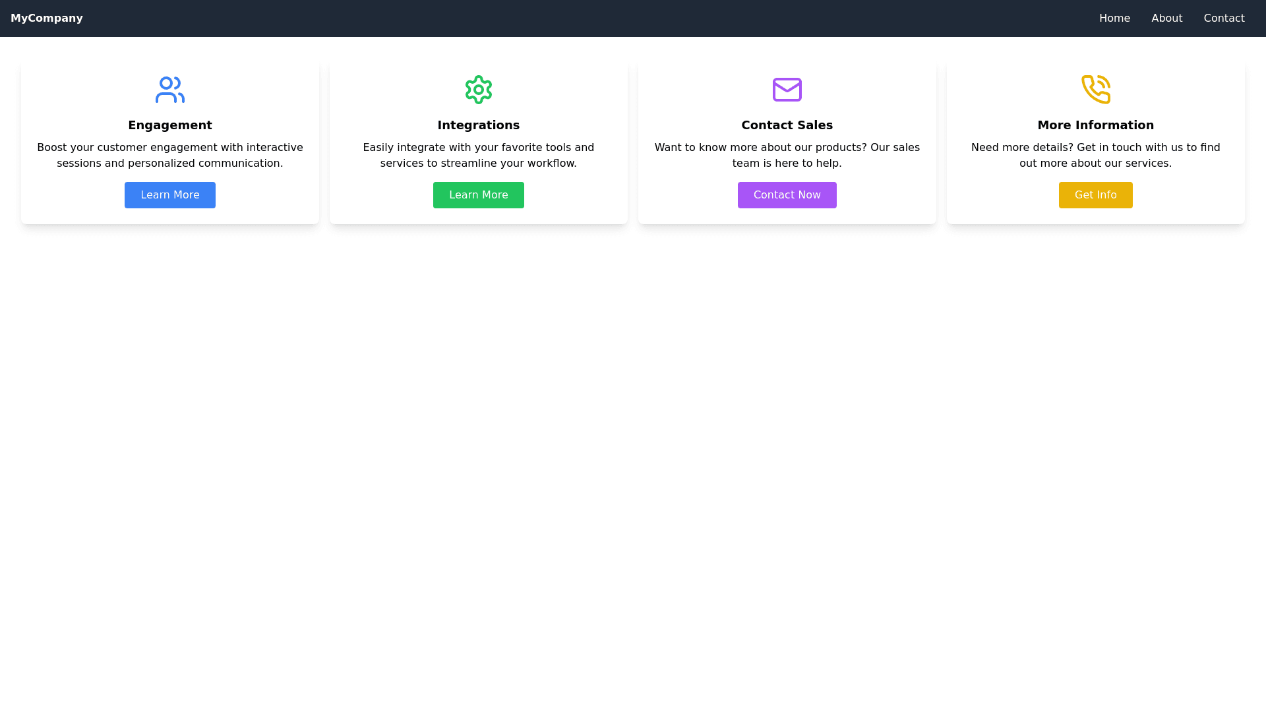The height and width of the screenshot is (712, 1266).
Task: Click the blue users icon above Engagement
Action: (x=170, y=90)
